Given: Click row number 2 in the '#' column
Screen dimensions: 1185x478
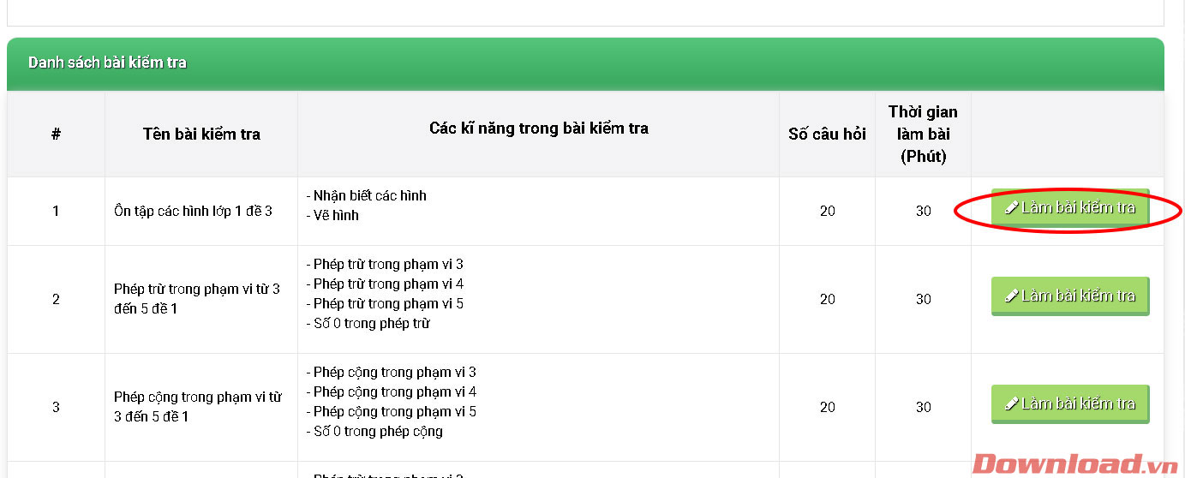Looking at the screenshot, I should point(56,299).
